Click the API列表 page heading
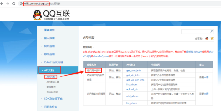This screenshot has height=112, width=221. click(89, 38)
